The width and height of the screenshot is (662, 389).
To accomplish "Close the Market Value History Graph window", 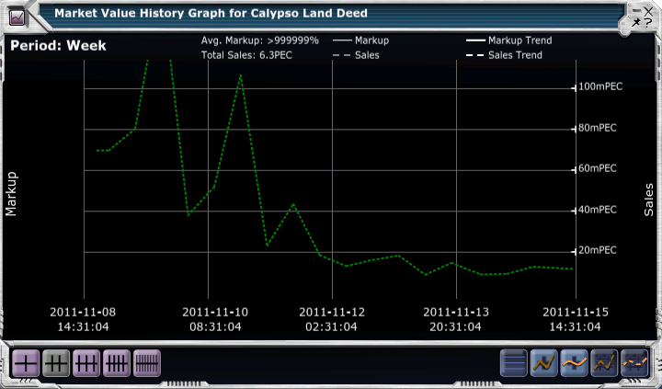I will (x=648, y=11).
